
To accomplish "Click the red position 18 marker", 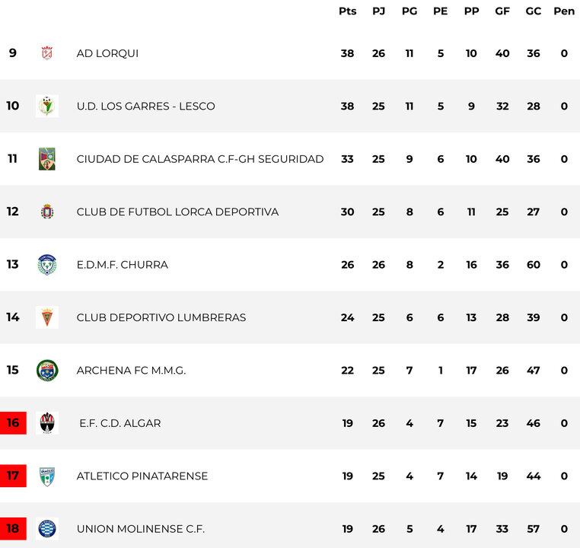I will pyautogui.click(x=13, y=529).
